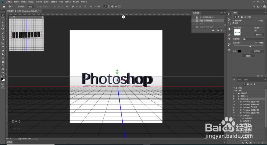Open Cap tab in Properties panel
This screenshot has height=145, width=267.
coord(242,17)
